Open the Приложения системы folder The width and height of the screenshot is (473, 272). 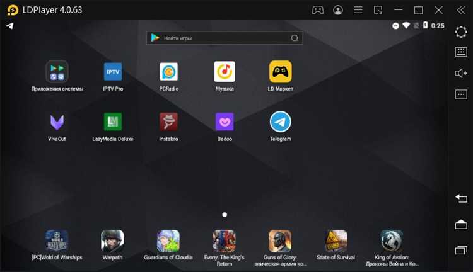pyautogui.click(x=57, y=72)
